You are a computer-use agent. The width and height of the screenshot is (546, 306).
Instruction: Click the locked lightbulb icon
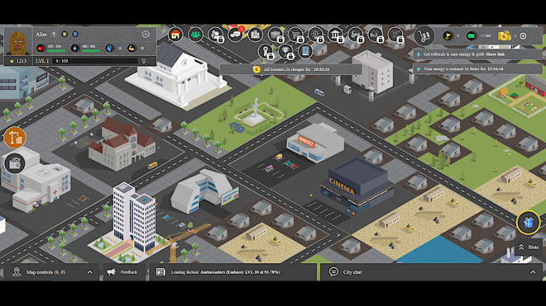click(x=315, y=35)
